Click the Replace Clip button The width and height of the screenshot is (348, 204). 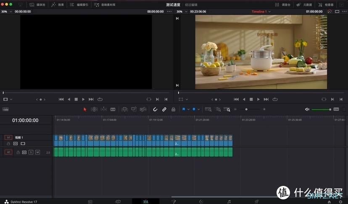tap(143, 109)
